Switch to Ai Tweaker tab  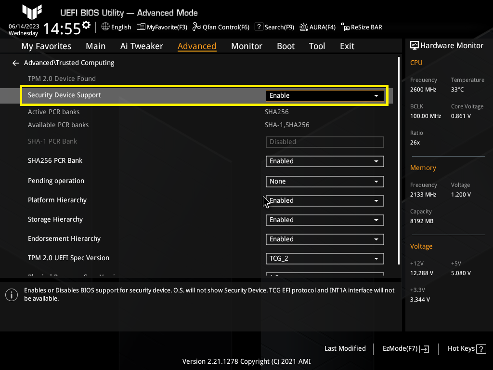(142, 46)
